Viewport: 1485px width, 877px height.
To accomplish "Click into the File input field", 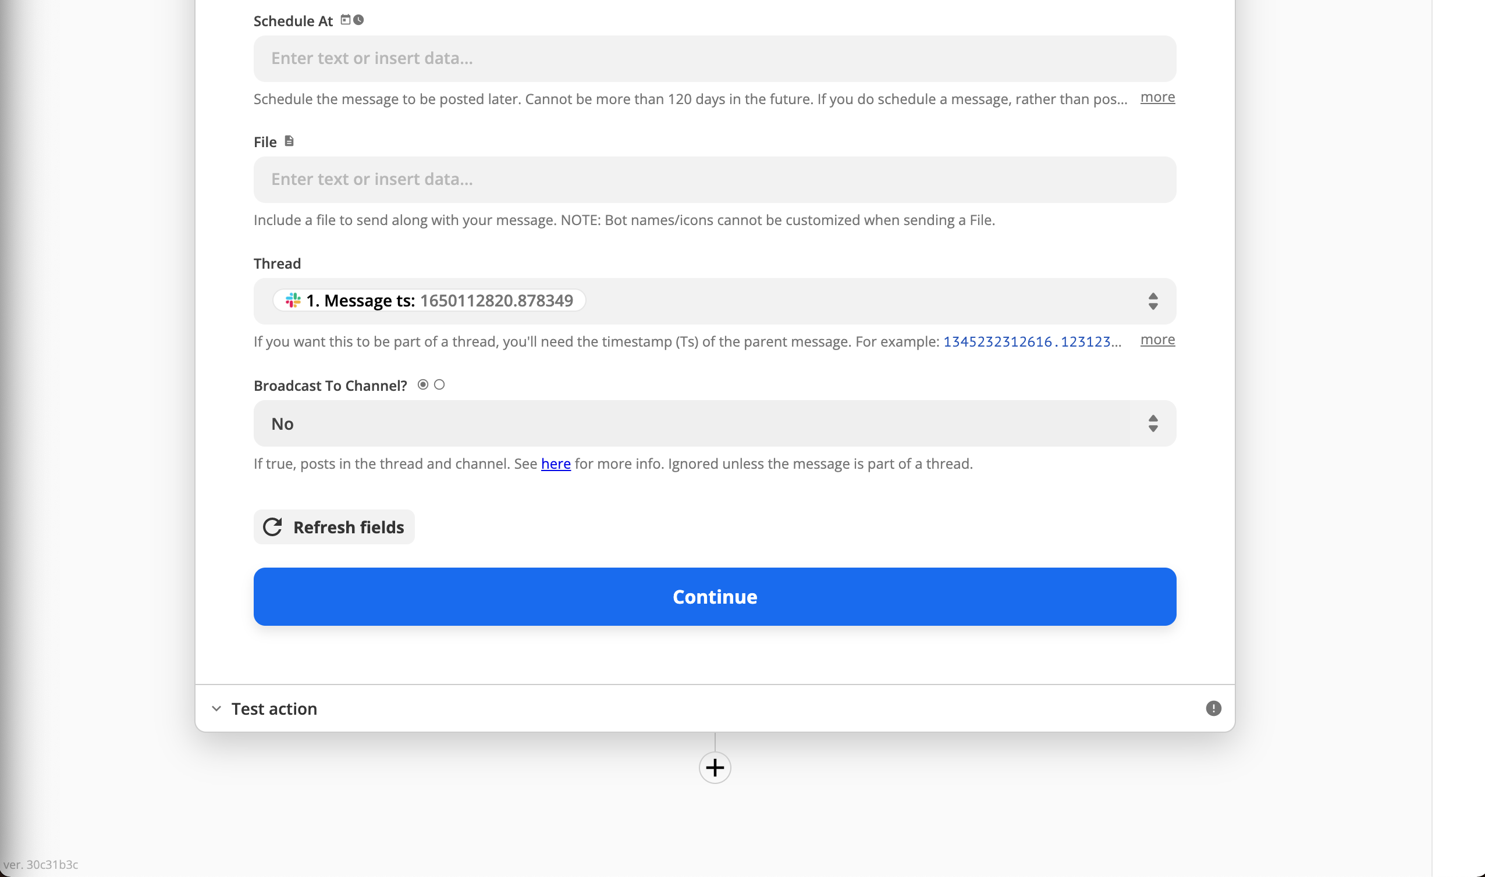I will (x=714, y=180).
